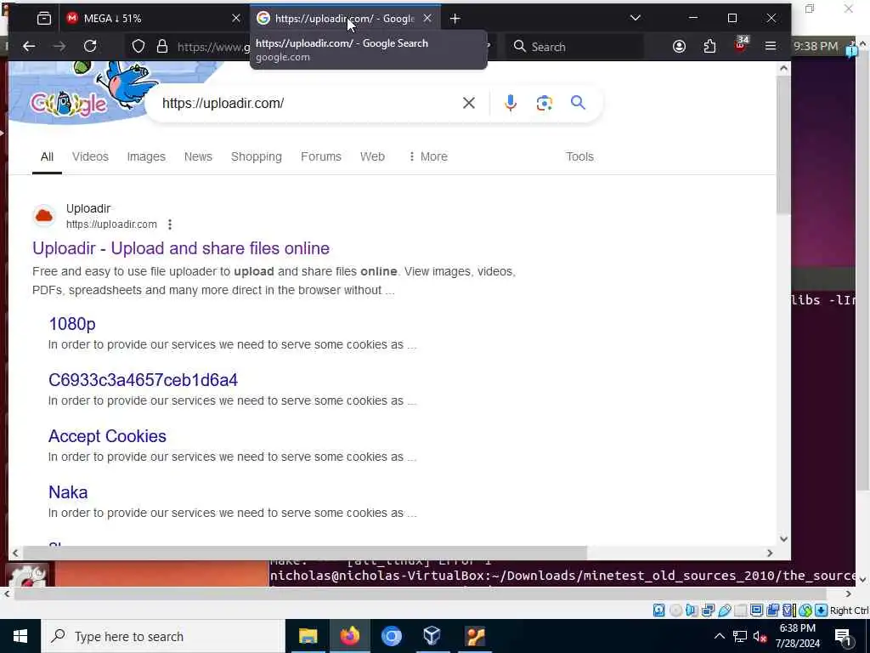The width and height of the screenshot is (870, 653).
Task: Close the MEGA tab
Action: pos(236,19)
